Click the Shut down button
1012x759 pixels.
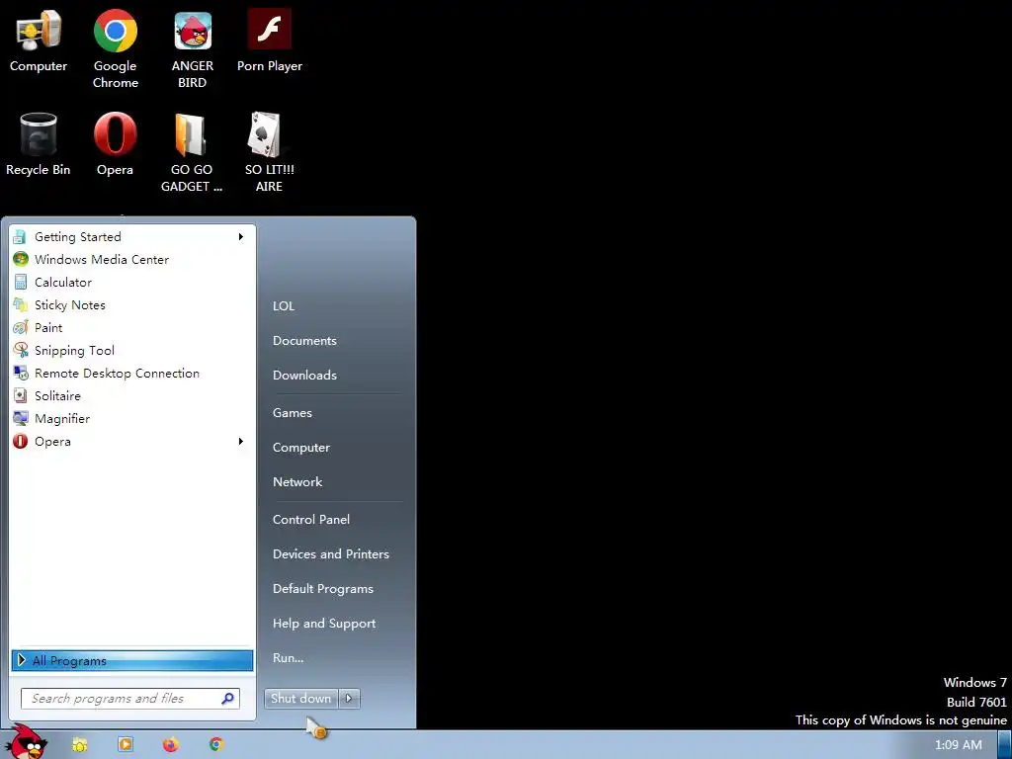tap(300, 699)
